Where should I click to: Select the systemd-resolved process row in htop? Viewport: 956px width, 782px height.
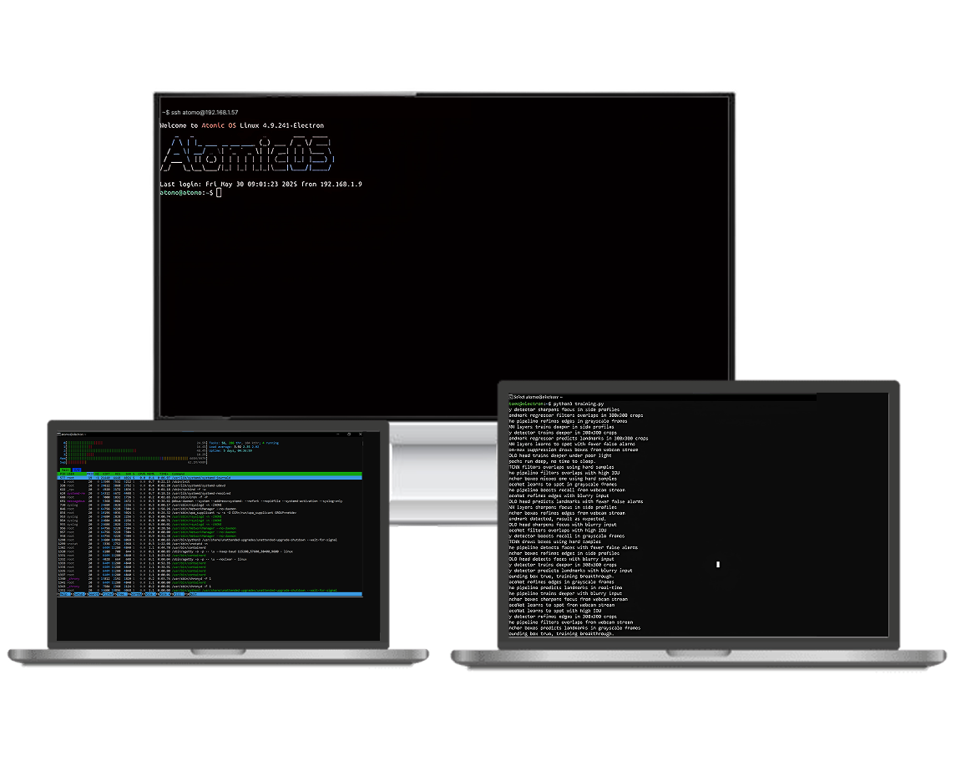coord(210,494)
